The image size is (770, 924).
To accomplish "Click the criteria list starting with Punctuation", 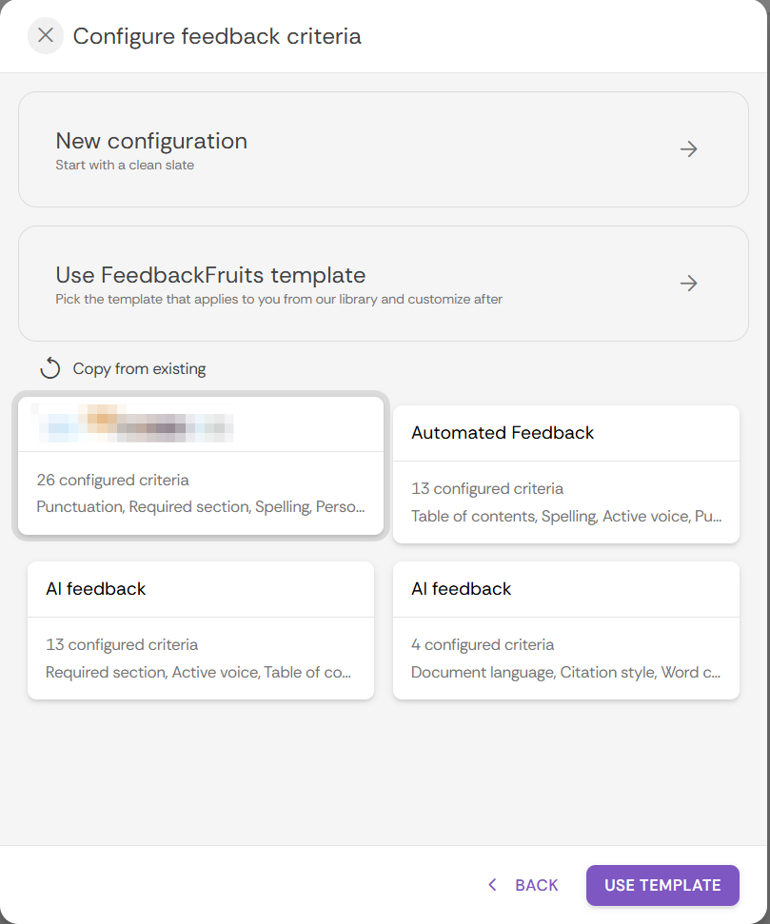I will click(201, 507).
